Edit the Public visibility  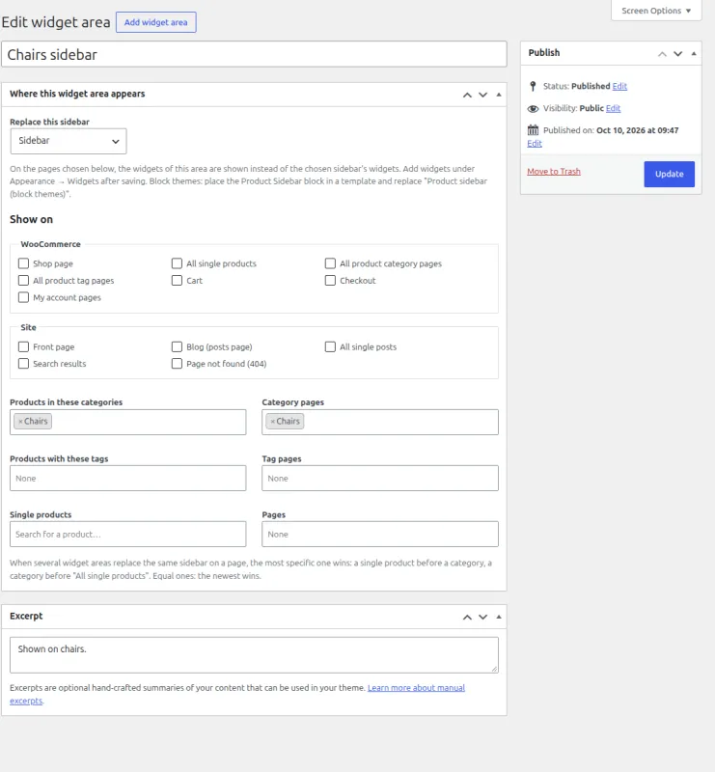[x=613, y=108]
